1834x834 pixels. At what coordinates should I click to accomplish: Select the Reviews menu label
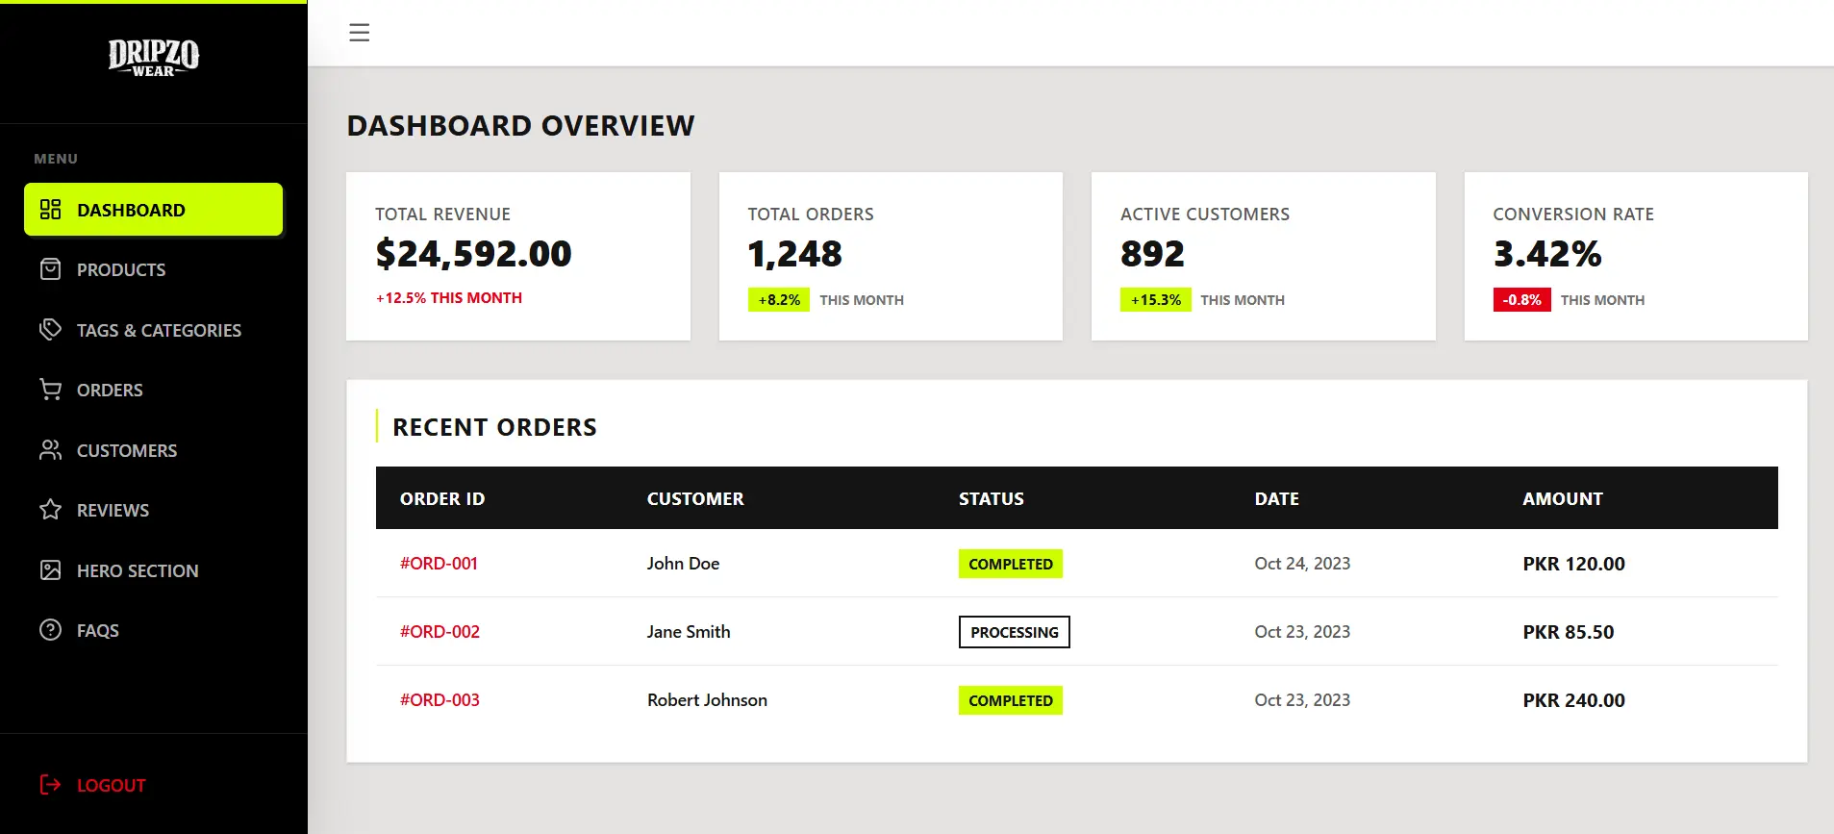(113, 511)
